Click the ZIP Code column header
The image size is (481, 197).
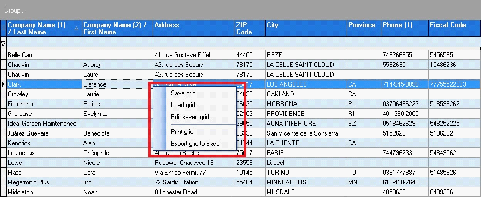(250, 28)
